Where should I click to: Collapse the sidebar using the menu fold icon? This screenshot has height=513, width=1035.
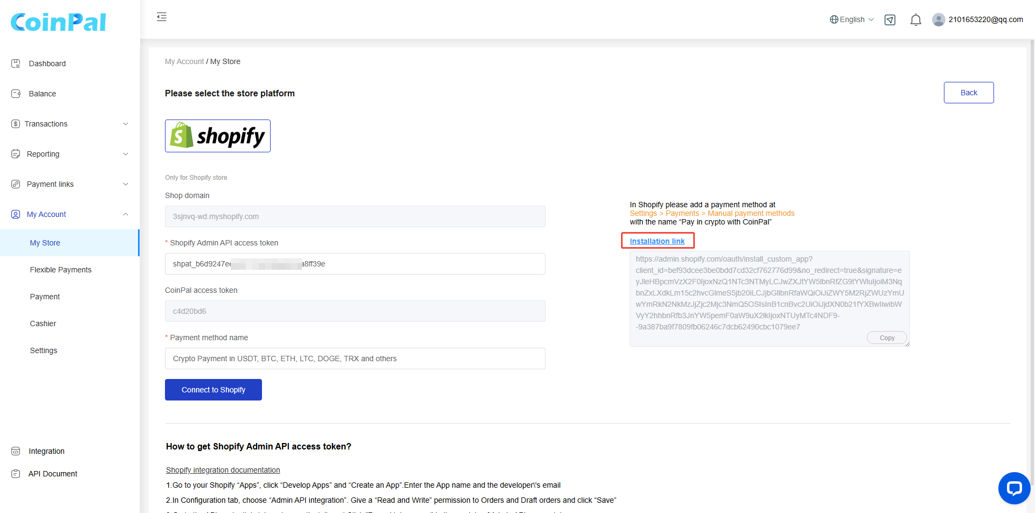coord(162,17)
